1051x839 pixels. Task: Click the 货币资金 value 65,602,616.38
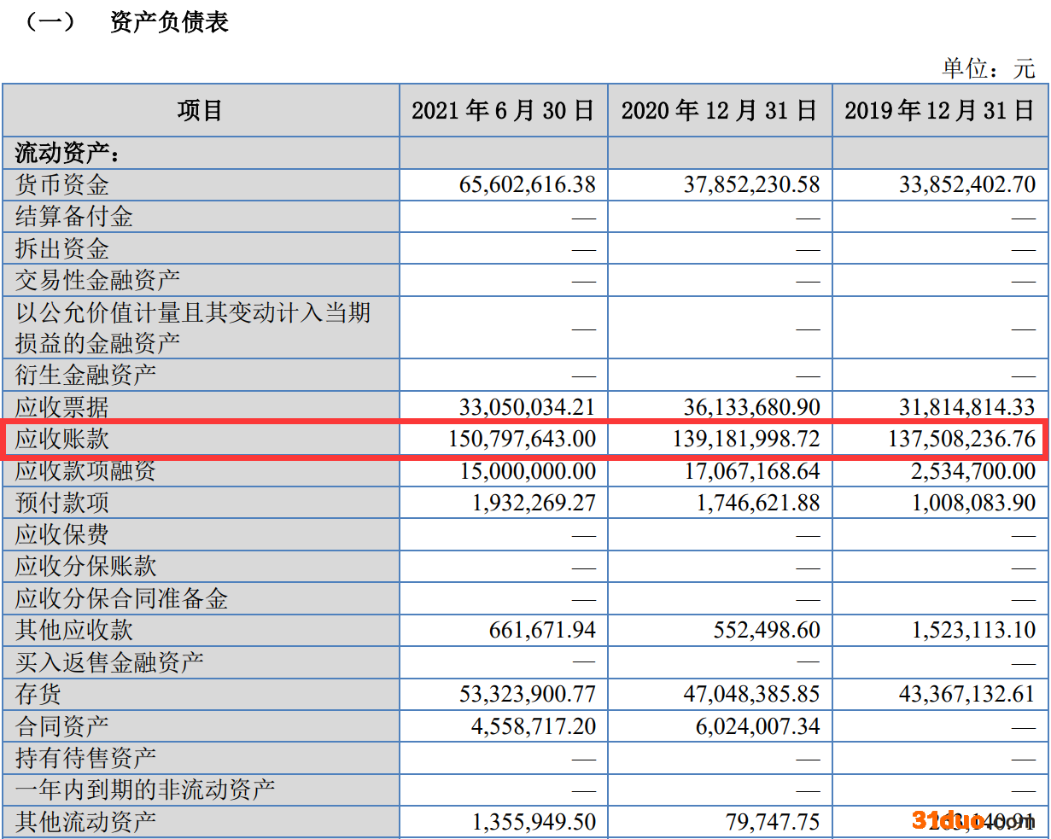[x=527, y=184]
